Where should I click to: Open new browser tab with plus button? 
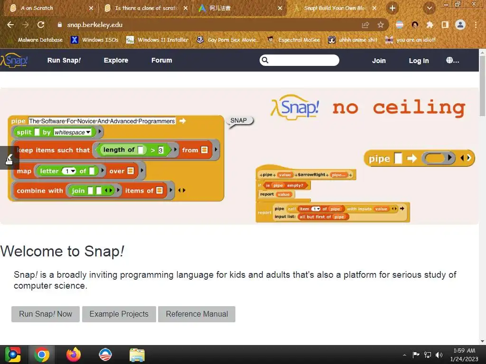[393, 8]
